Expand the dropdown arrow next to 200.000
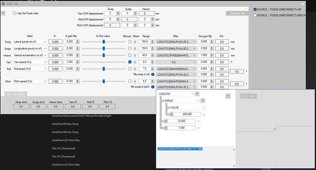316x170 pixels. coord(204,114)
